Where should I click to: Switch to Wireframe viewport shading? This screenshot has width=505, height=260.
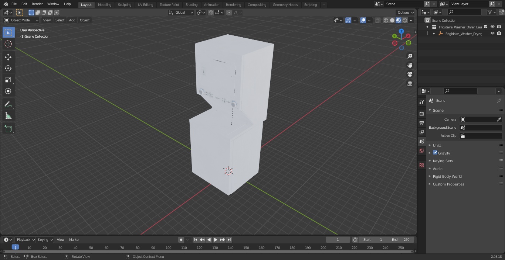386,20
